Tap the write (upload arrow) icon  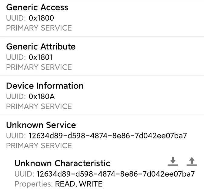[x=192, y=161]
